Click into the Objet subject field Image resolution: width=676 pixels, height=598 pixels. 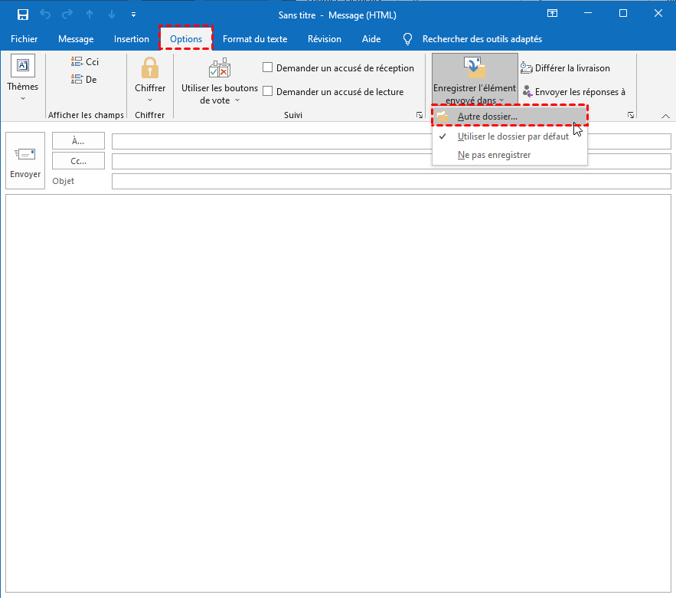390,182
